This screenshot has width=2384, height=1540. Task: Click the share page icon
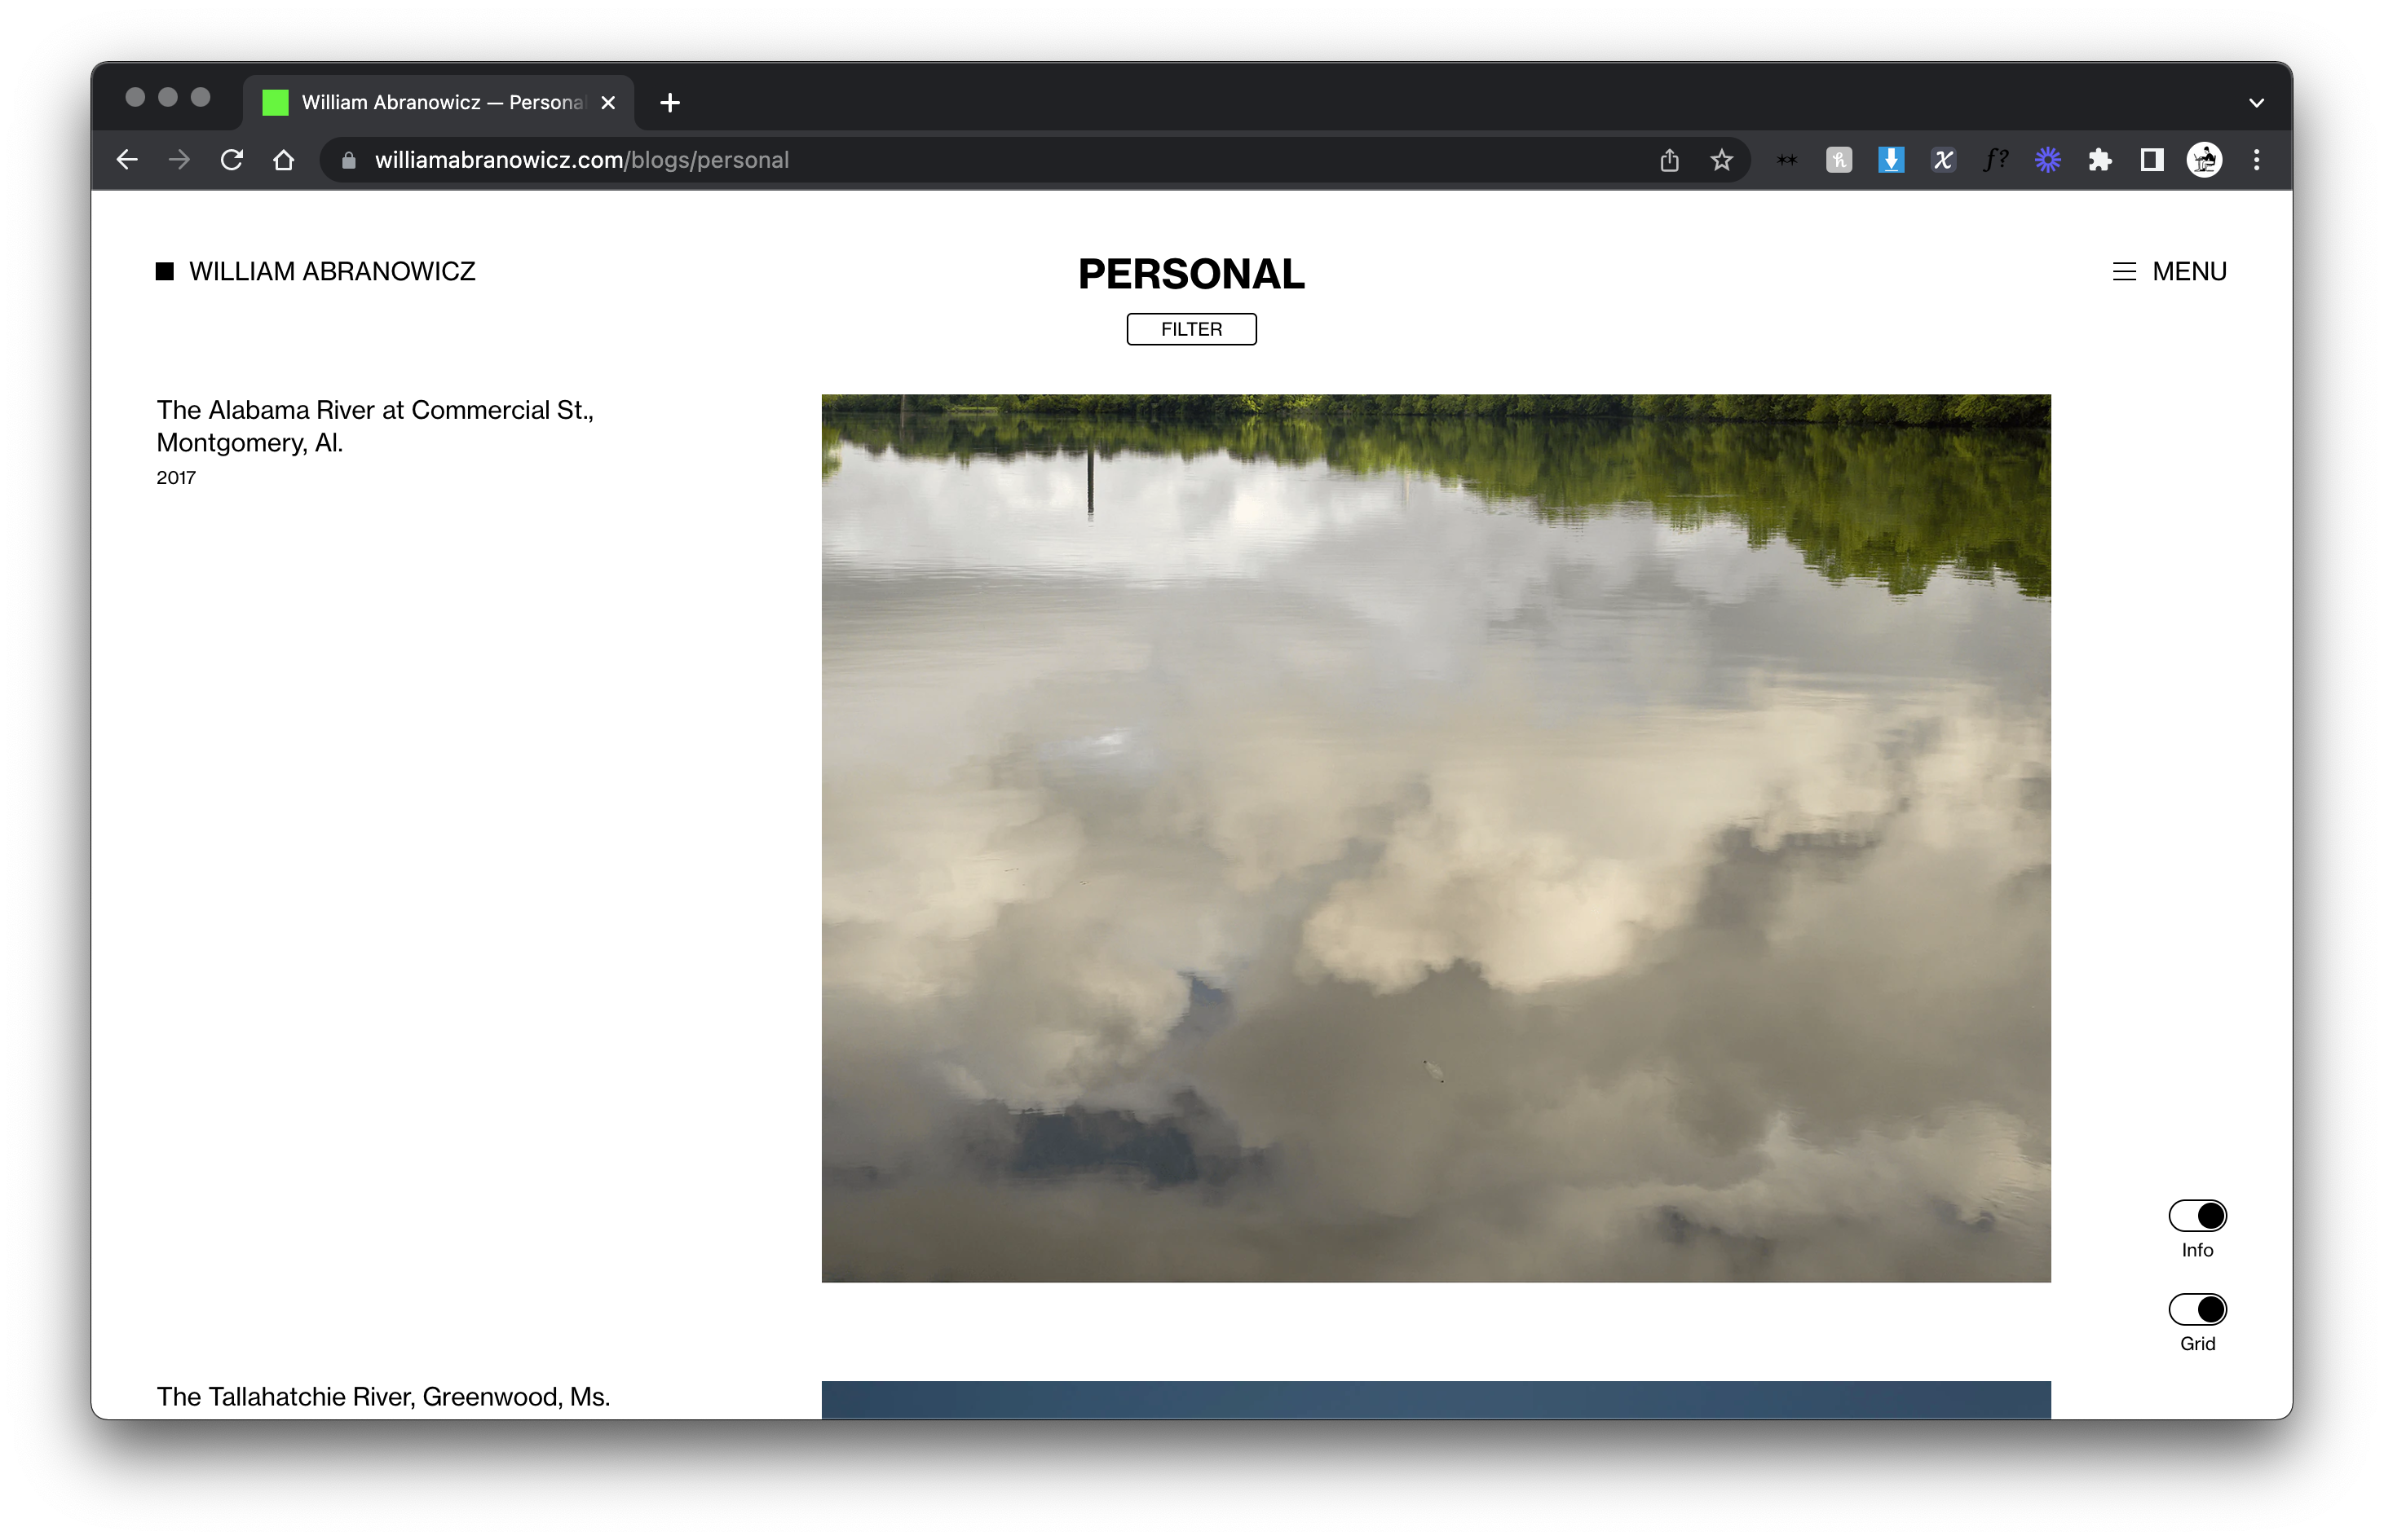click(x=1669, y=160)
